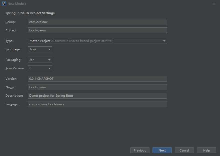Viewport: 220px width, 156px height.
Task: Click the Version 0.0.1-SNAPSHOT field
Action: click(97, 79)
